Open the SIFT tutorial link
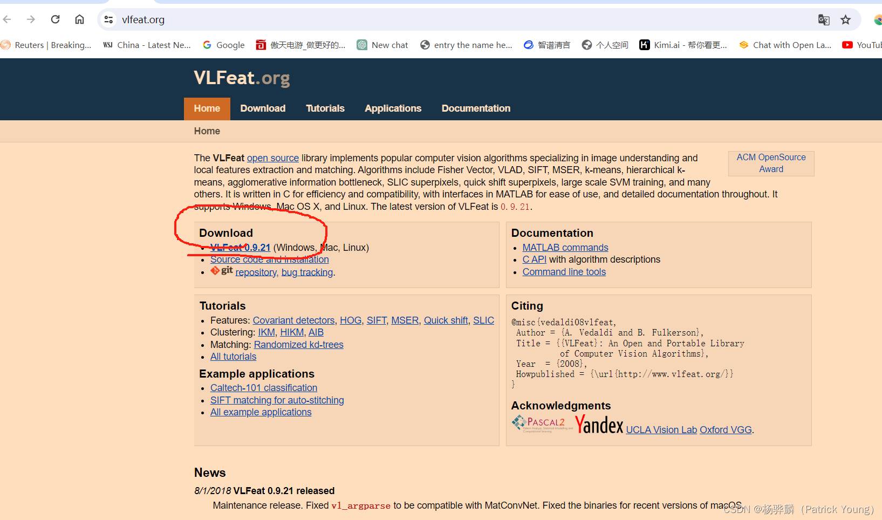882x520 pixels. click(377, 320)
